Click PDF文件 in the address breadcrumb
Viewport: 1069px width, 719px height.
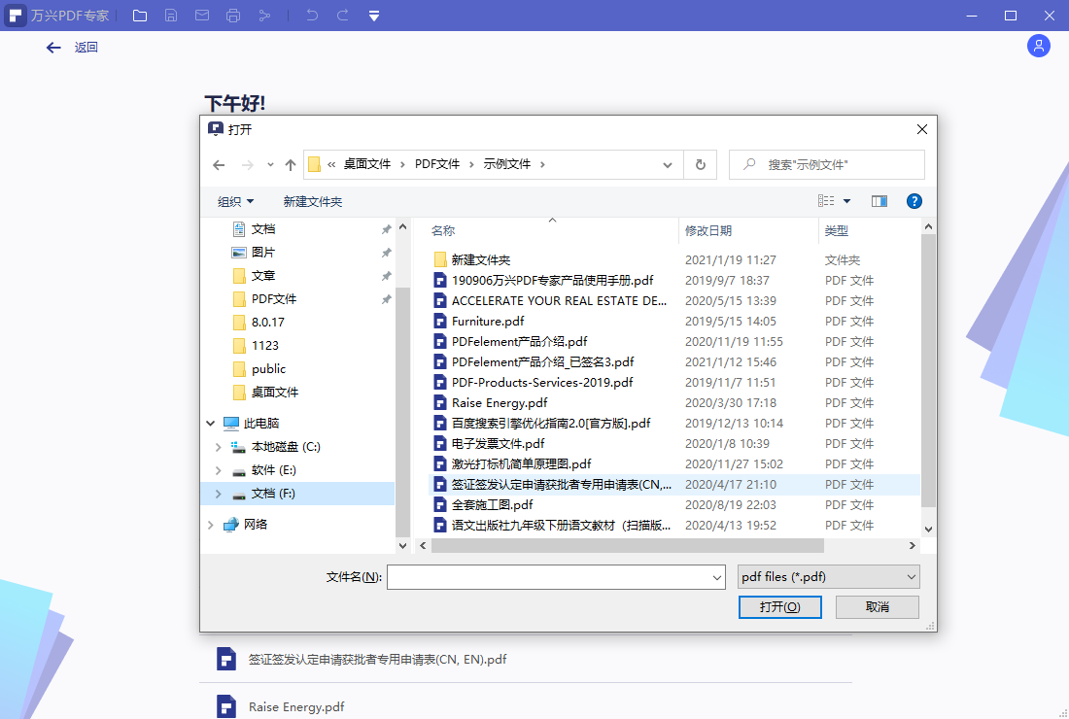point(437,164)
